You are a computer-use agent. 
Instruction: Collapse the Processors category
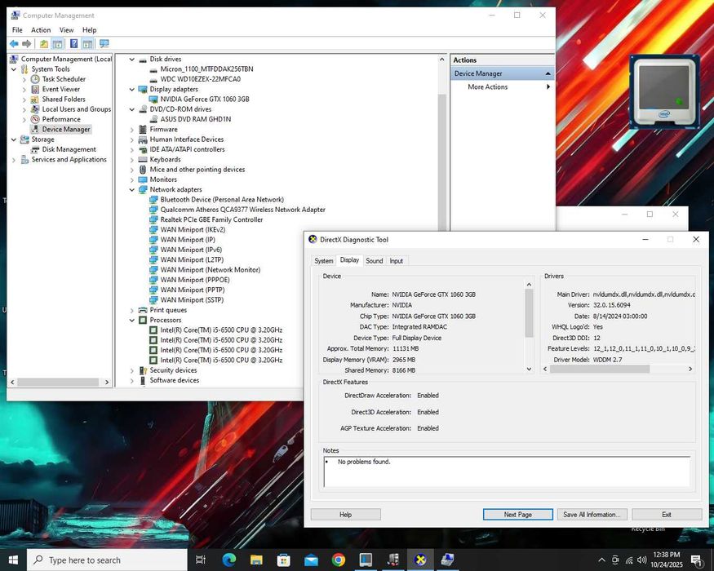coord(131,320)
